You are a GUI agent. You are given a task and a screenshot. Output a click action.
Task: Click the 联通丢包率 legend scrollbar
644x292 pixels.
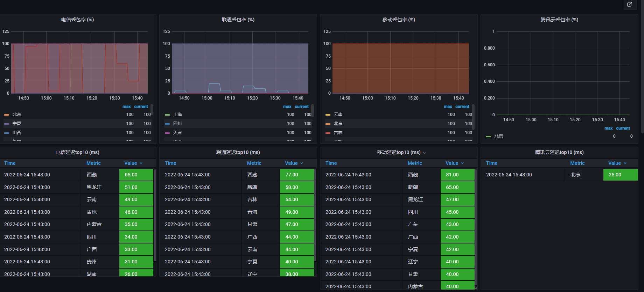tap(313, 110)
